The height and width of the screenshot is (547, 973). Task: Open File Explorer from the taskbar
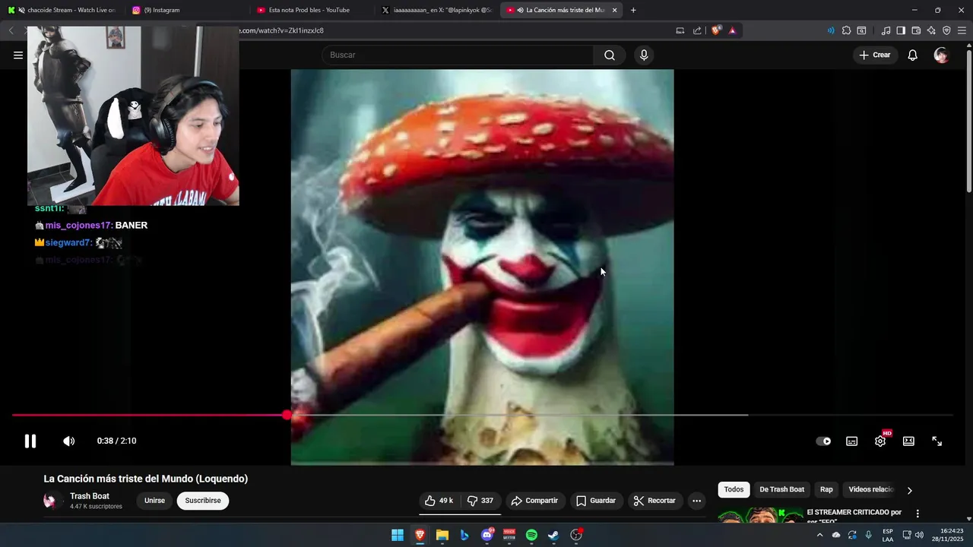click(442, 535)
